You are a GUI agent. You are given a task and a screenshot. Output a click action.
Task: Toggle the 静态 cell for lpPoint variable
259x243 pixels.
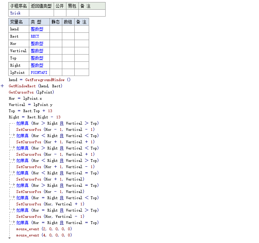[56, 72]
